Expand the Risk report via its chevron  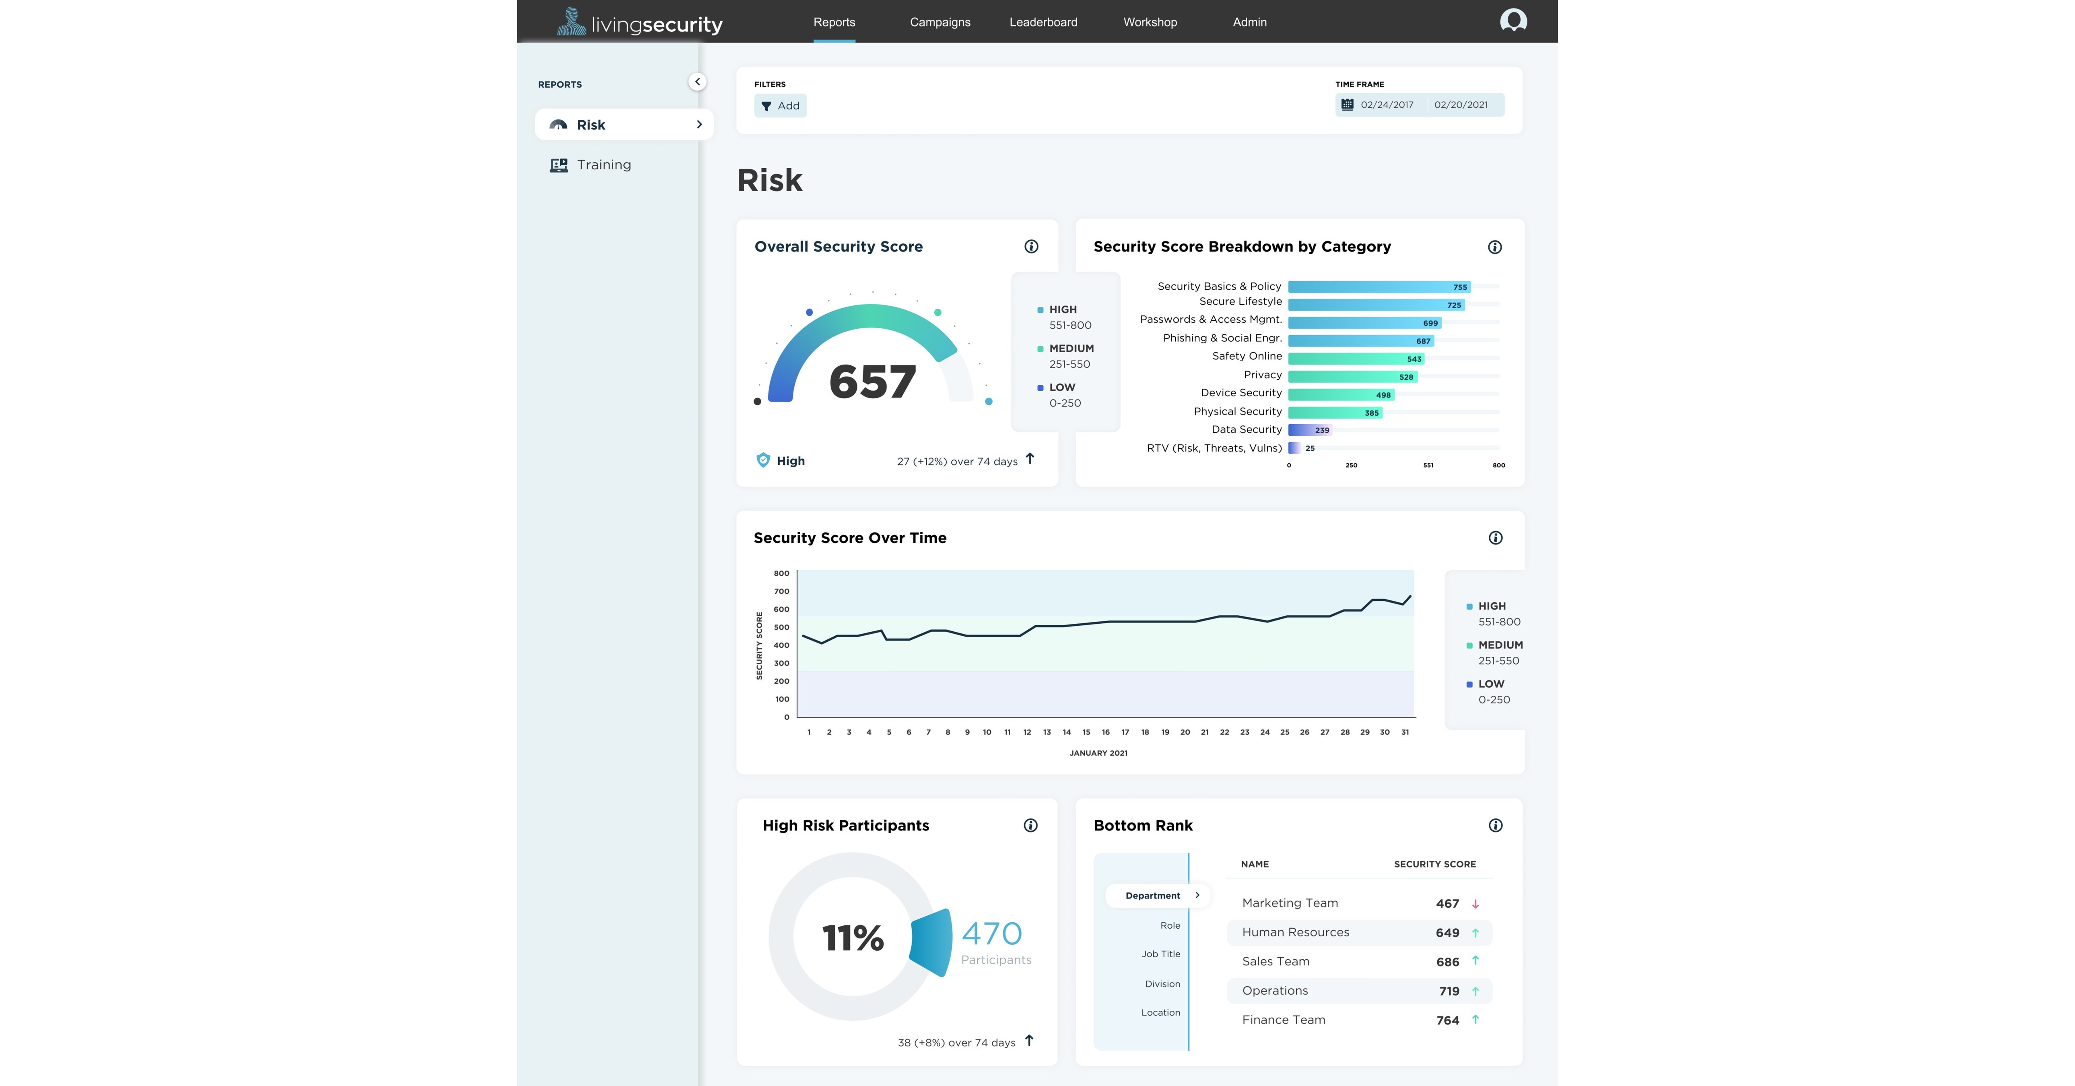click(699, 124)
